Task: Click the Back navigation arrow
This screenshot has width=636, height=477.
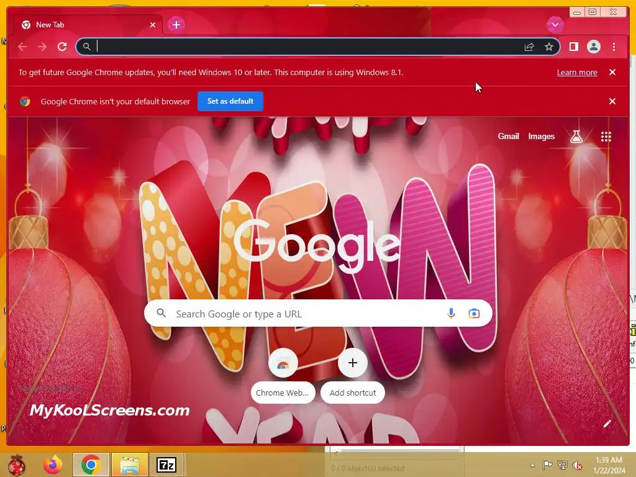Action: pos(22,47)
